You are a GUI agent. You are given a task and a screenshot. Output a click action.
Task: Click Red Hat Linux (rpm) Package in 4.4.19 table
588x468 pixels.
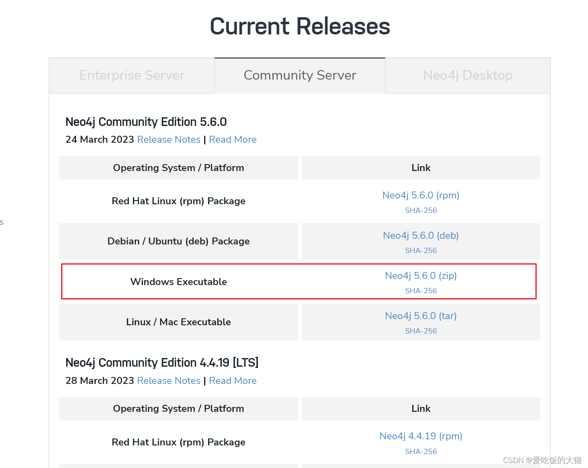pos(179,442)
